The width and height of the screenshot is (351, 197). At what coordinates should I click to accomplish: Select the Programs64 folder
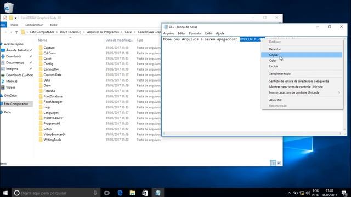(52, 123)
